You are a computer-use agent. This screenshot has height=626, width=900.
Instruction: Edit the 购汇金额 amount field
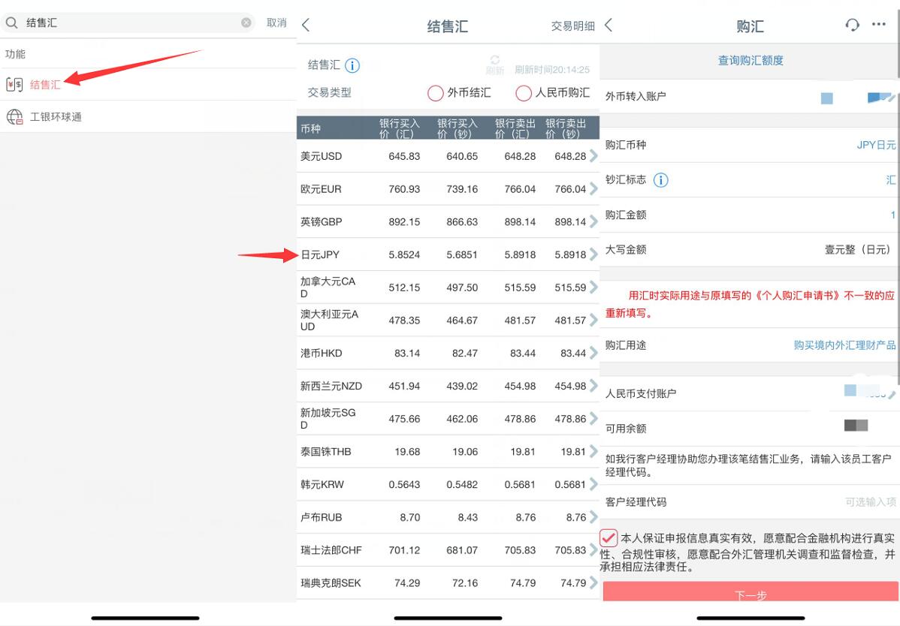pyautogui.click(x=750, y=215)
